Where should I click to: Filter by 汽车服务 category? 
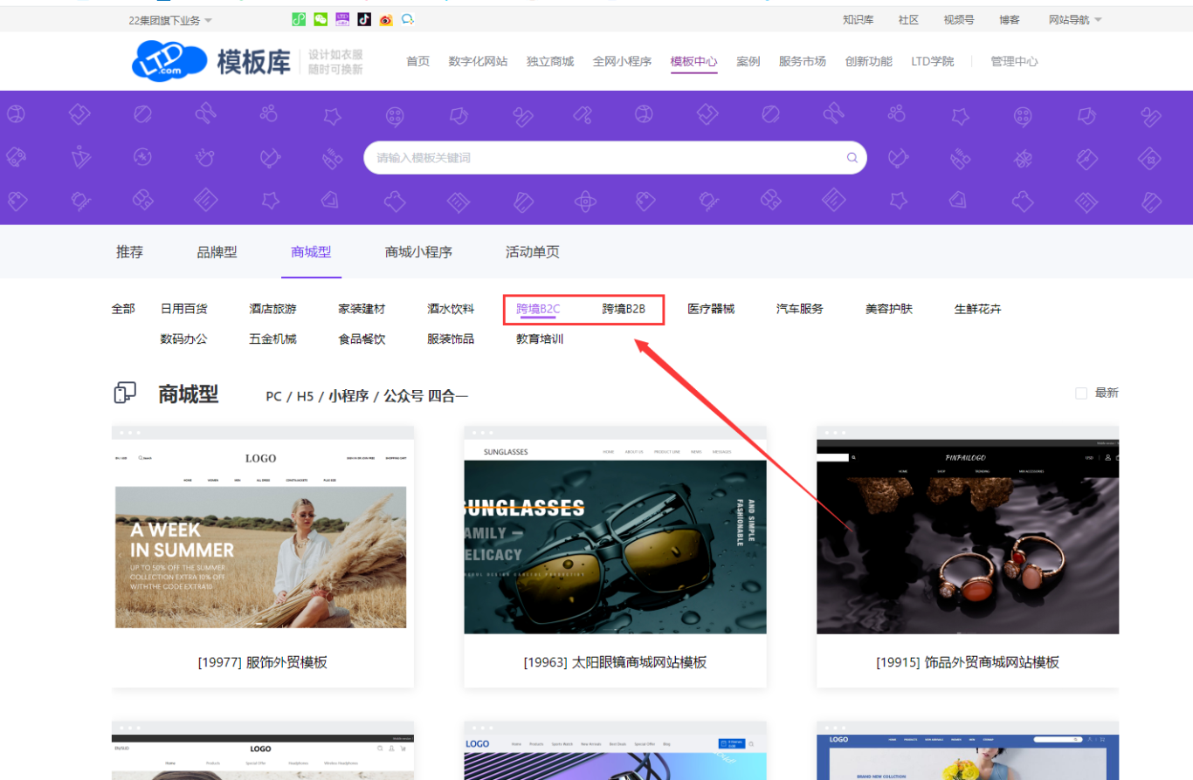point(800,309)
